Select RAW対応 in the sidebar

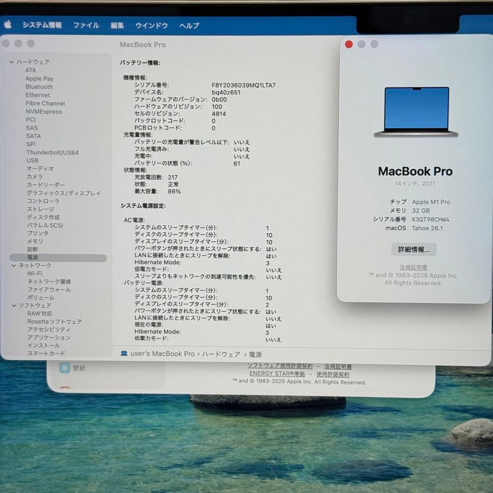point(40,314)
